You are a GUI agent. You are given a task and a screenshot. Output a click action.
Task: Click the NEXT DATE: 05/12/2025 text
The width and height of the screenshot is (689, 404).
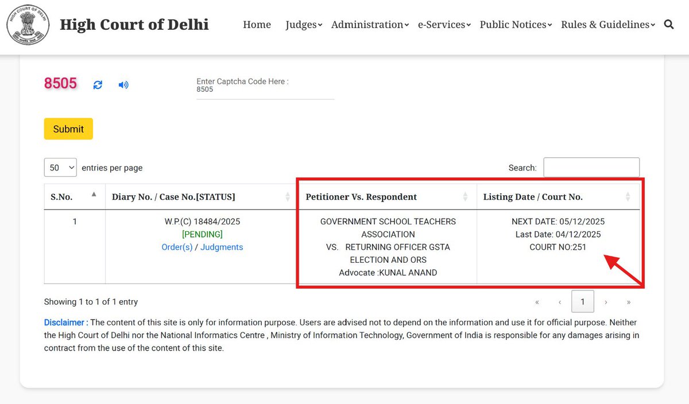pyautogui.click(x=558, y=222)
